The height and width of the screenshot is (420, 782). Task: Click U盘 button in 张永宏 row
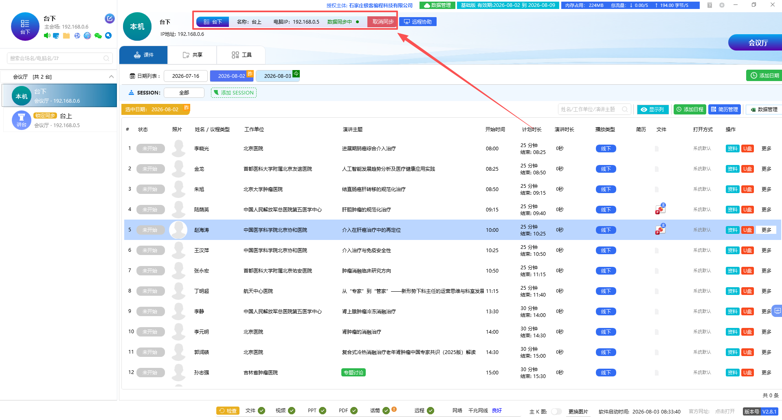tap(747, 270)
